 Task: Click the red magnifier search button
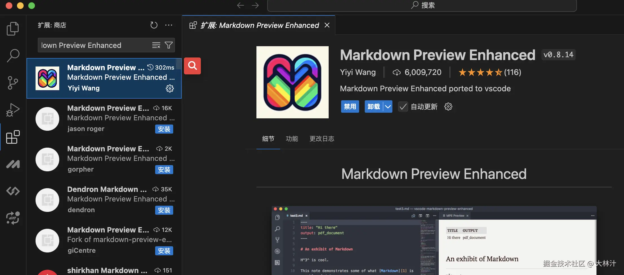(x=192, y=66)
